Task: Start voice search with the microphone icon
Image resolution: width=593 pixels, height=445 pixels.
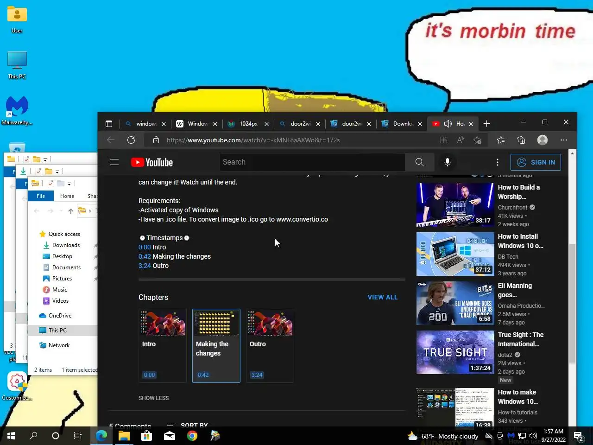Action: click(x=447, y=162)
